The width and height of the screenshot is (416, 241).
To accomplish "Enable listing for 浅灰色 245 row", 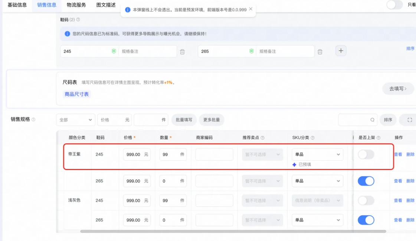I will 366,201.
